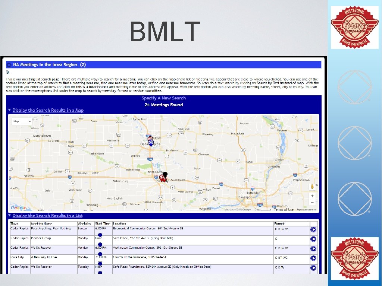Click the small arrow icon below the header

(7, 72)
